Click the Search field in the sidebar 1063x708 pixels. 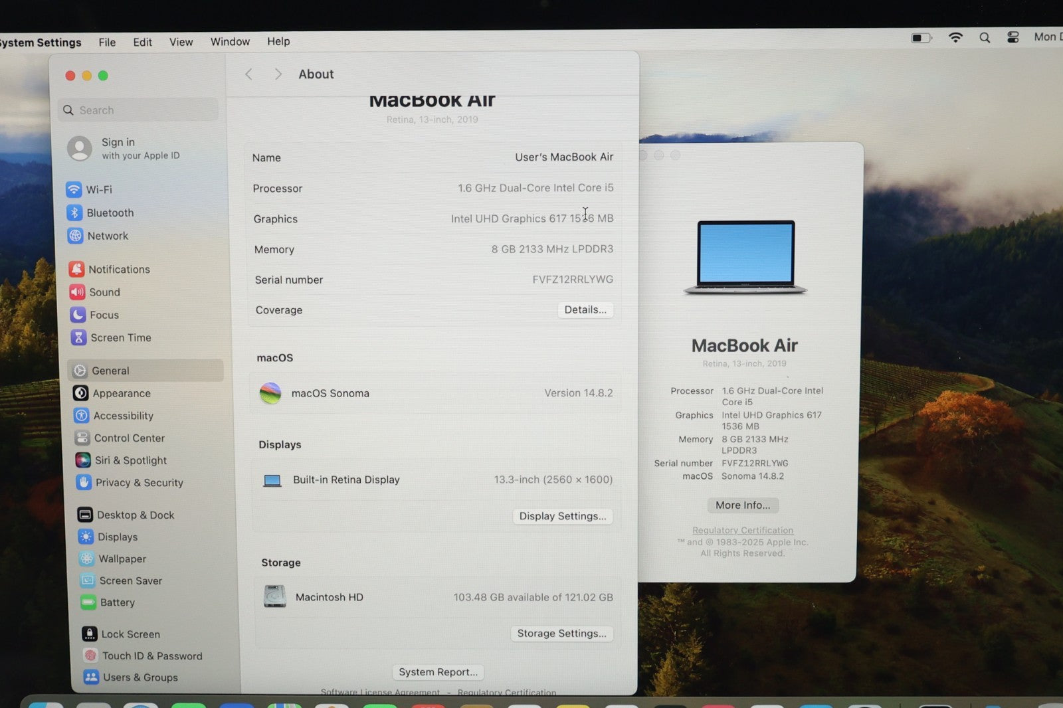[140, 110]
